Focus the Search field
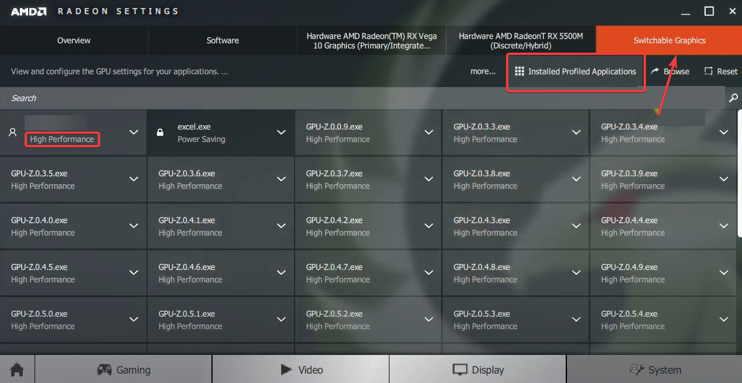 coord(363,98)
